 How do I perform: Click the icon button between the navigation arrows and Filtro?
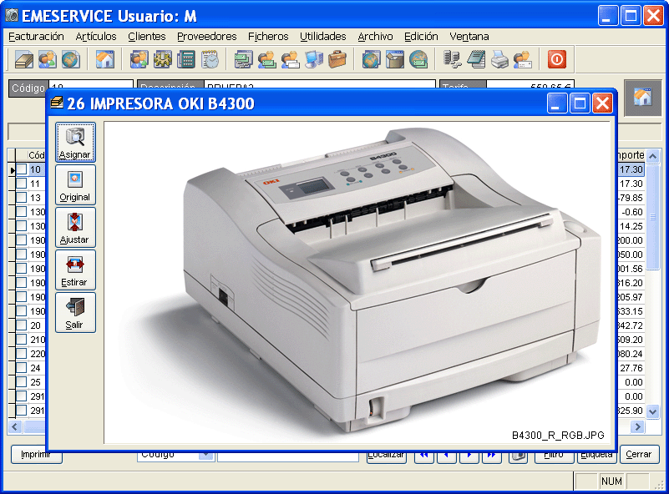click(x=518, y=456)
